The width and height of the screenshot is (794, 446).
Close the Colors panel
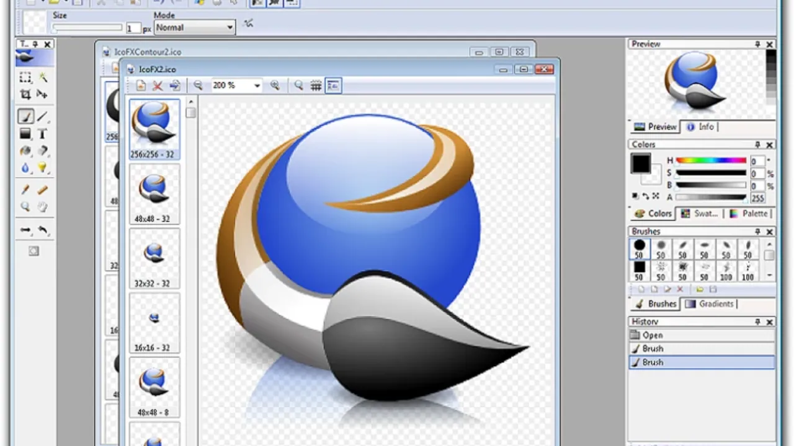pos(770,144)
